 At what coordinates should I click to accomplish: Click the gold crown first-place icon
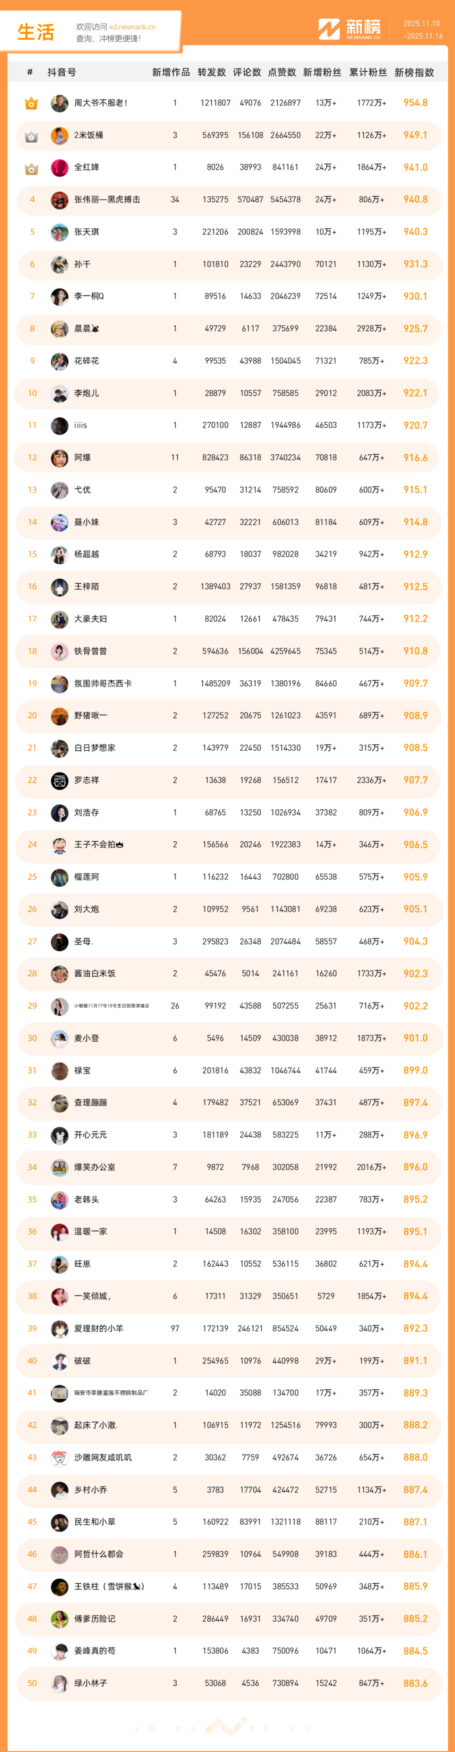31,103
